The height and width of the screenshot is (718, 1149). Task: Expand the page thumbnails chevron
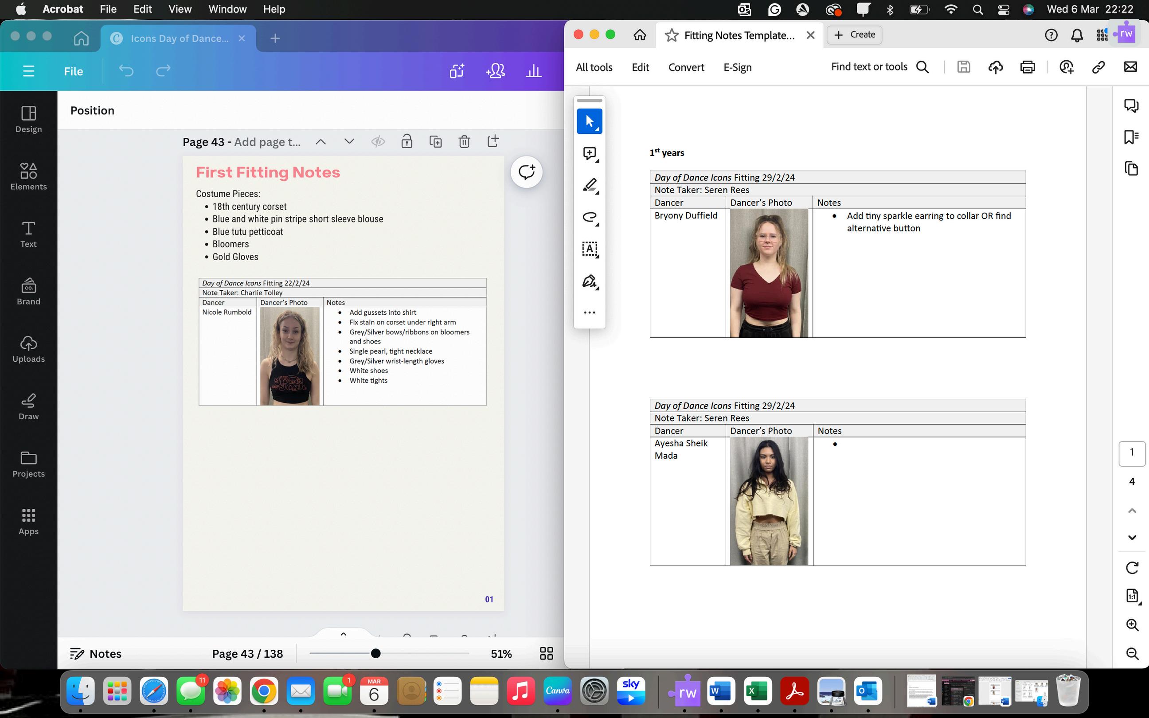pos(343,634)
